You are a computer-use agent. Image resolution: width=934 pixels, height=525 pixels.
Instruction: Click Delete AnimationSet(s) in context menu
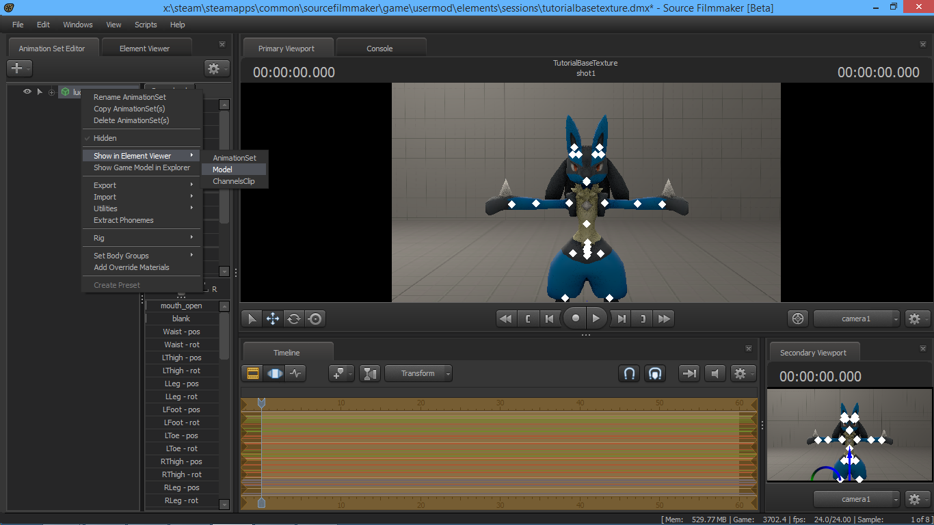[x=131, y=120]
